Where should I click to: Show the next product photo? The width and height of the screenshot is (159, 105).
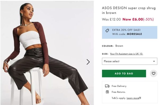coord(88,62)
